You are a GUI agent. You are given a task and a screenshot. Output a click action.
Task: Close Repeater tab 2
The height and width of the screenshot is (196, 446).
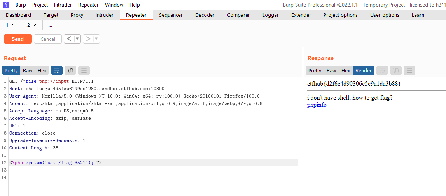pos(35,25)
